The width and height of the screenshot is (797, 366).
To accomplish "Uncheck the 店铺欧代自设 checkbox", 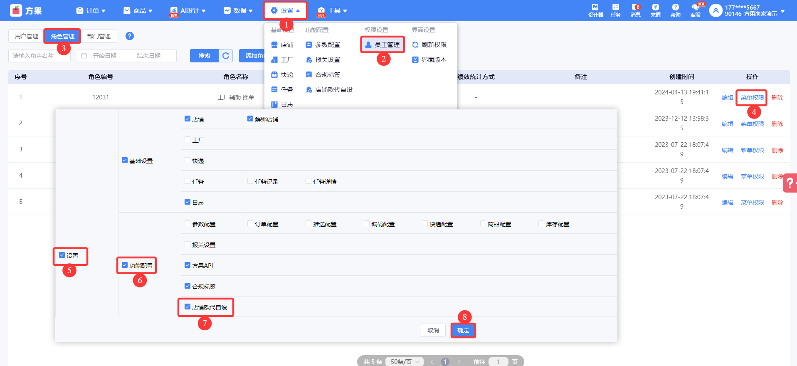I will point(188,307).
